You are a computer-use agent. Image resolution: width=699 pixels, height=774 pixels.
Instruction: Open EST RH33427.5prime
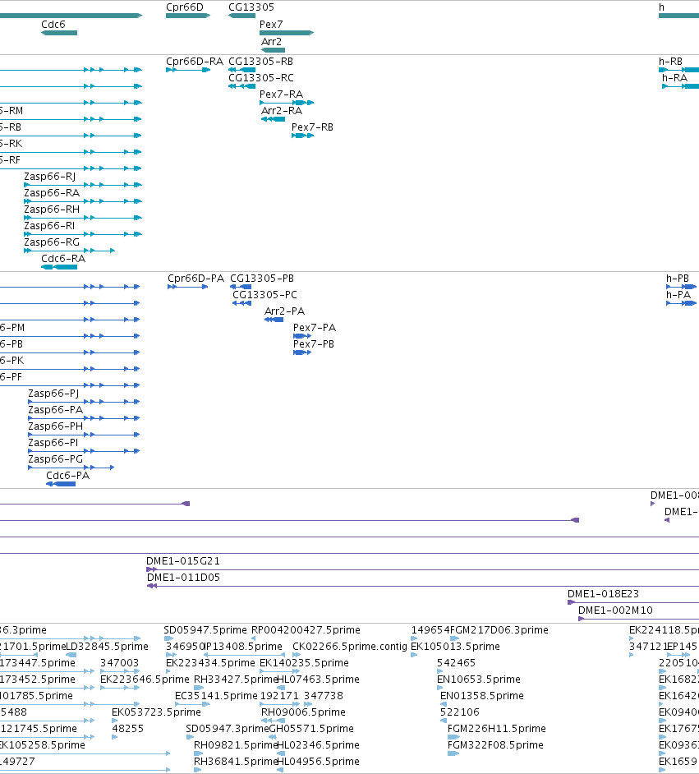click(235, 680)
